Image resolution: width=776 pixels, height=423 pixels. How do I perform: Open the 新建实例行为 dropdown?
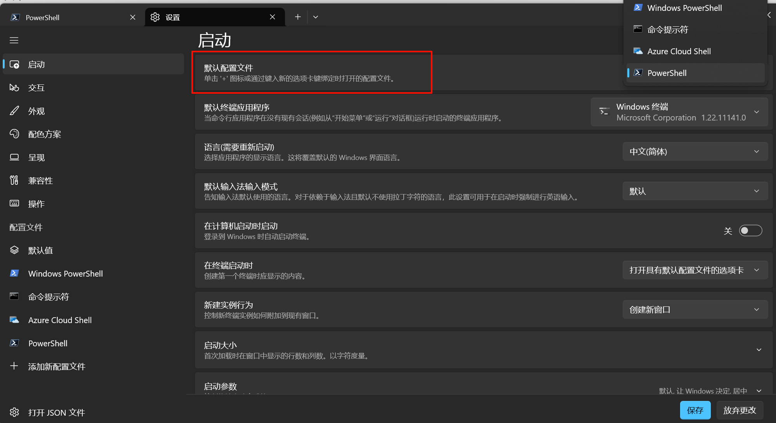click(695, 310)
